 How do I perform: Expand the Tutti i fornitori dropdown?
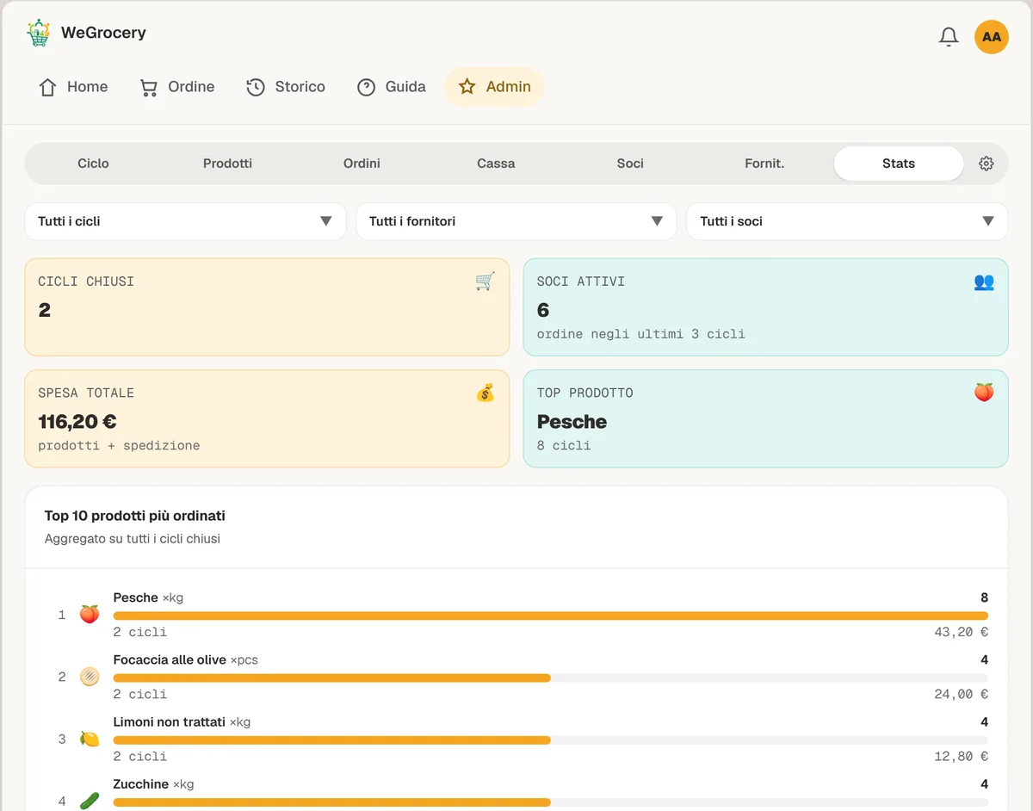pyautogui.click(x=516, y=221)
